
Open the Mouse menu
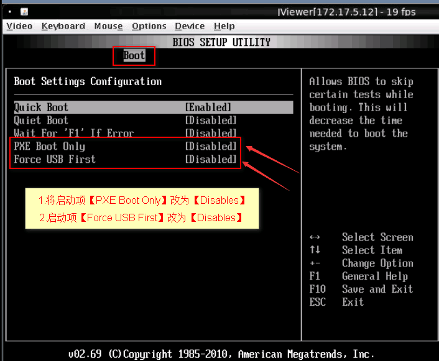(108, 26)
